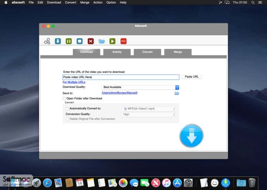Open the Trash in the dock
The width and height of the screenshot is (267, 190).
[x=252, y=183]
